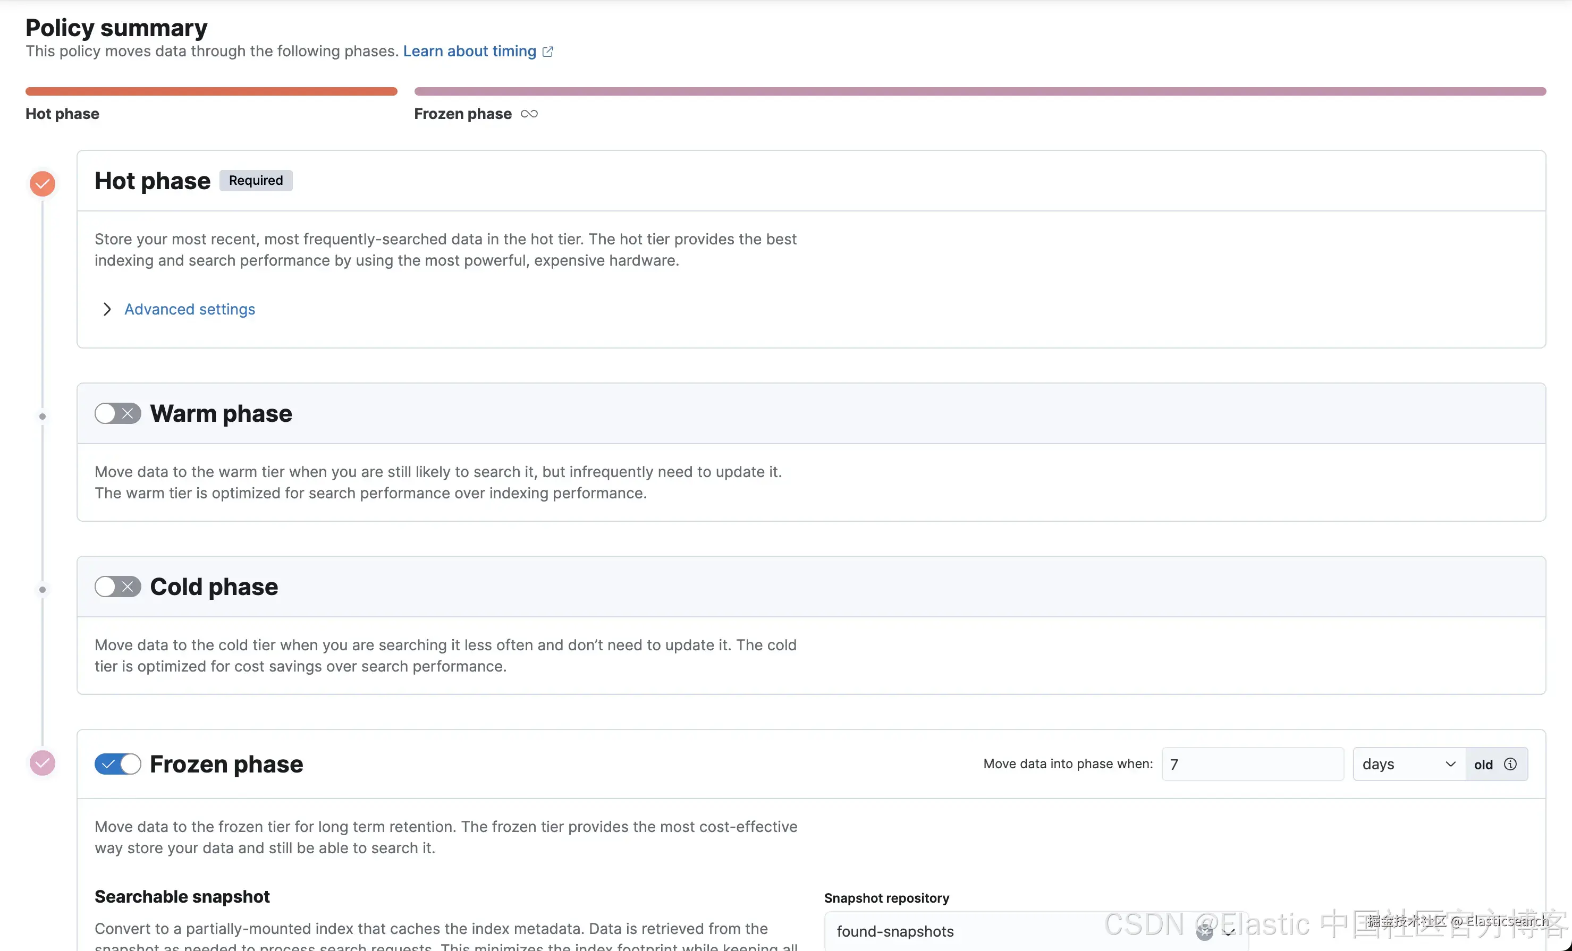1572x951 pixels.
Task: Click the info icon next to old
Action: (1510, 764)
